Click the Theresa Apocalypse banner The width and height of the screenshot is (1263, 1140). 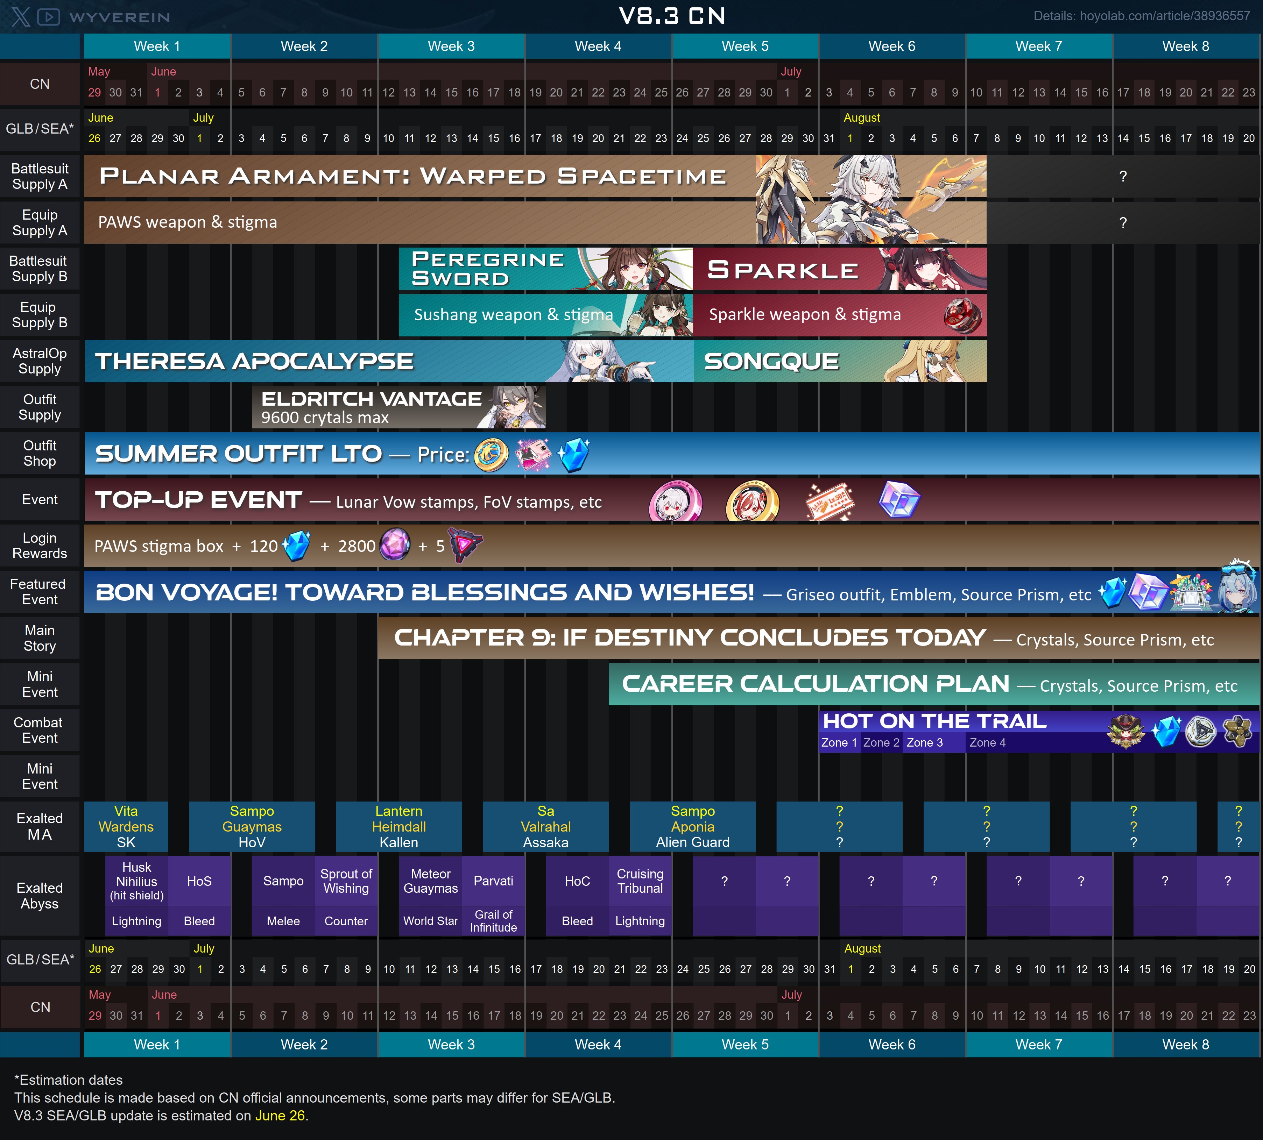click(389, 361)
